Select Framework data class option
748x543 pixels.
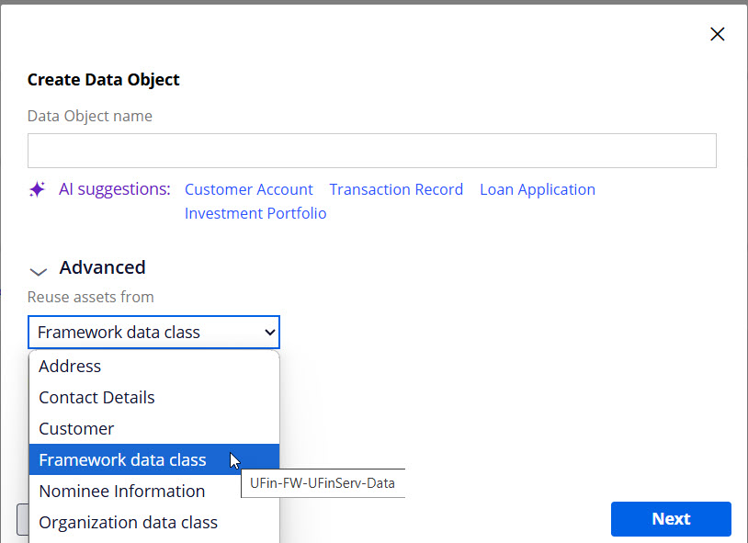(x=122, y=459)
